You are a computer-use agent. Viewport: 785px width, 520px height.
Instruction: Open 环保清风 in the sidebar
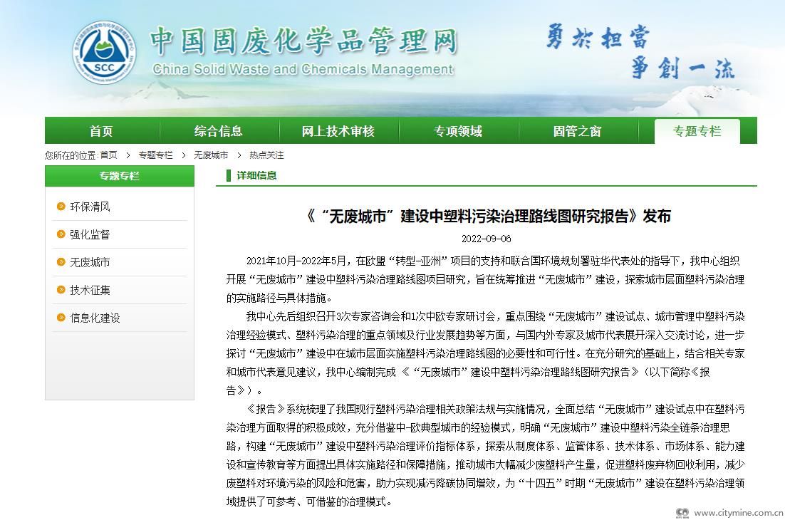point(90,207)
